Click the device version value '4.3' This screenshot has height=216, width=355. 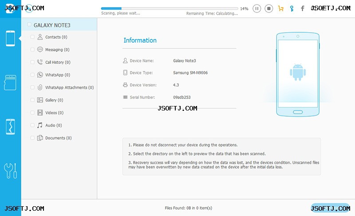(x=176, y=85)
